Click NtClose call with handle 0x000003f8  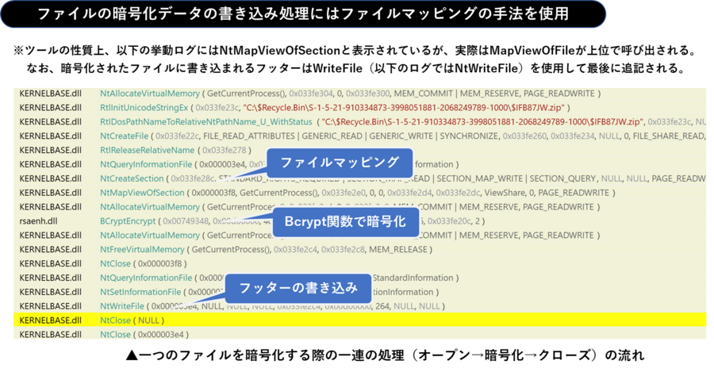pyautogui.click(x=115, y=263)
